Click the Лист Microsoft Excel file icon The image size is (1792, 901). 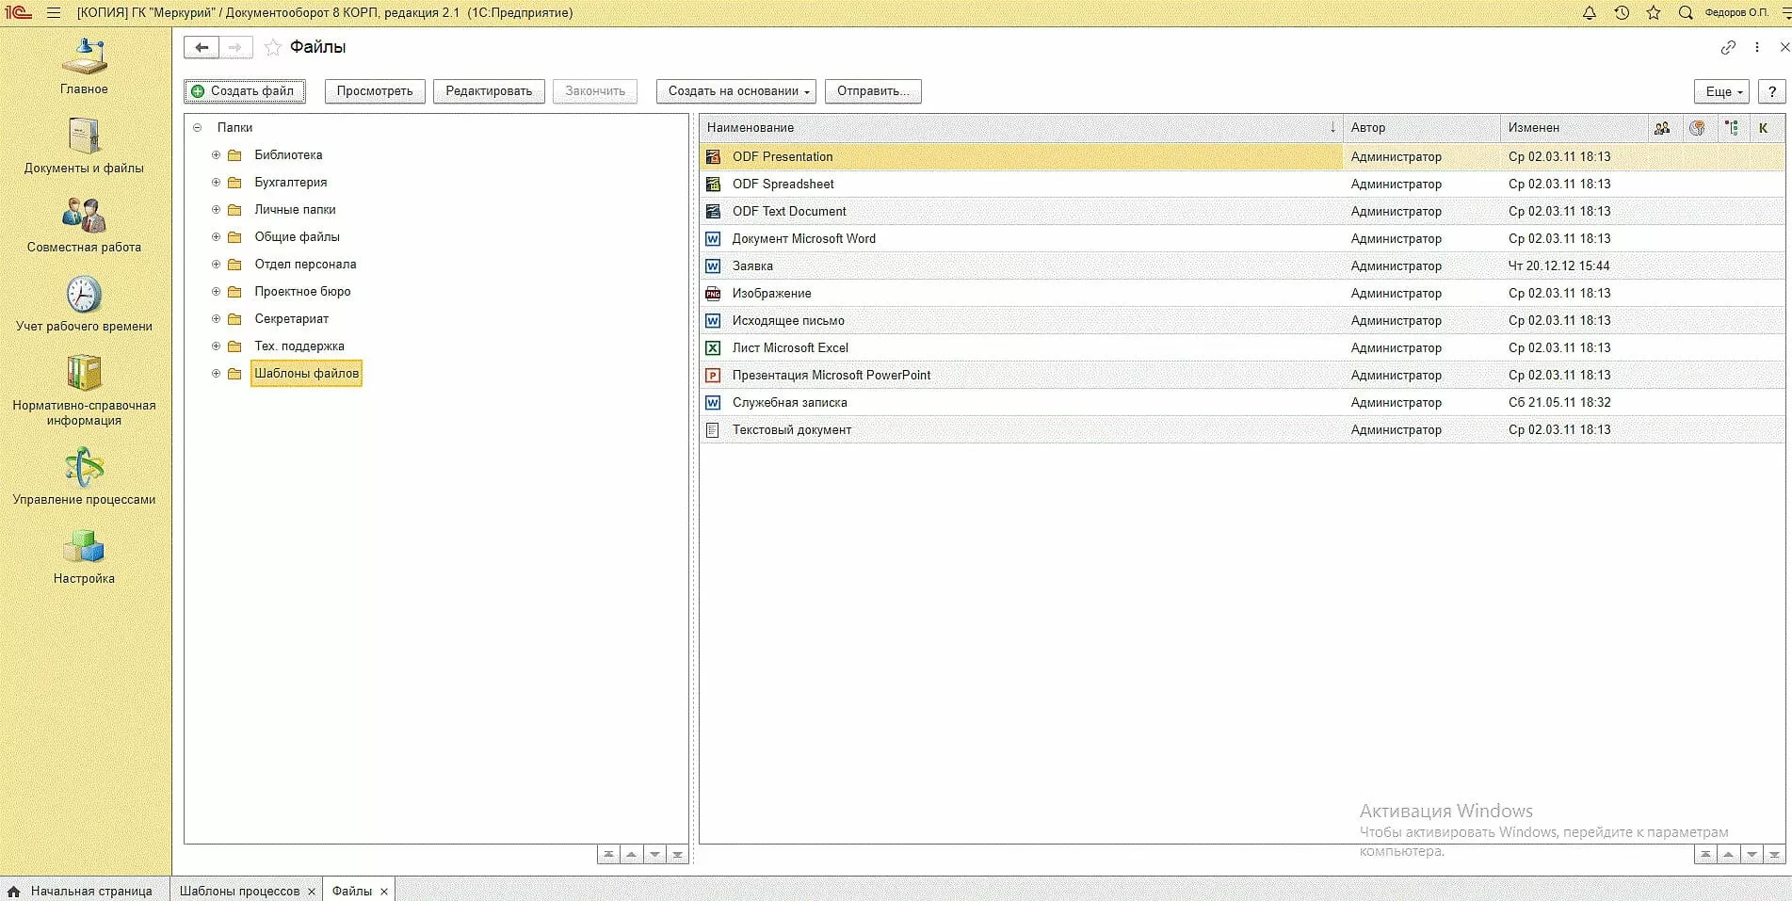pos(713,348)
